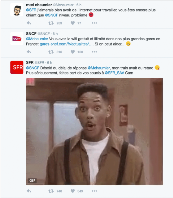Open the SNCF logo avatar
The width and height of the screenshot is (173, 198).
[x=17, y=39]
